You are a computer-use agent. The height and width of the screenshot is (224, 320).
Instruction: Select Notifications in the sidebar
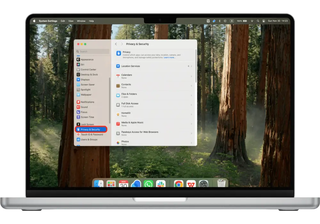(x=87, y=102)
